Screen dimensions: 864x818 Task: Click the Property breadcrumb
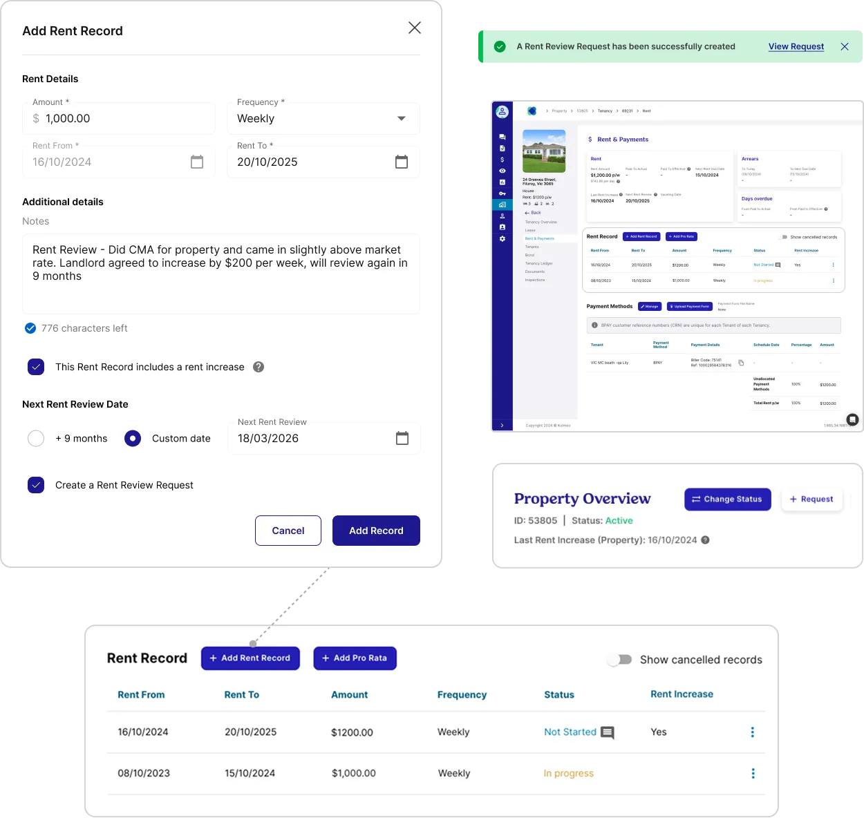(559, 111)
